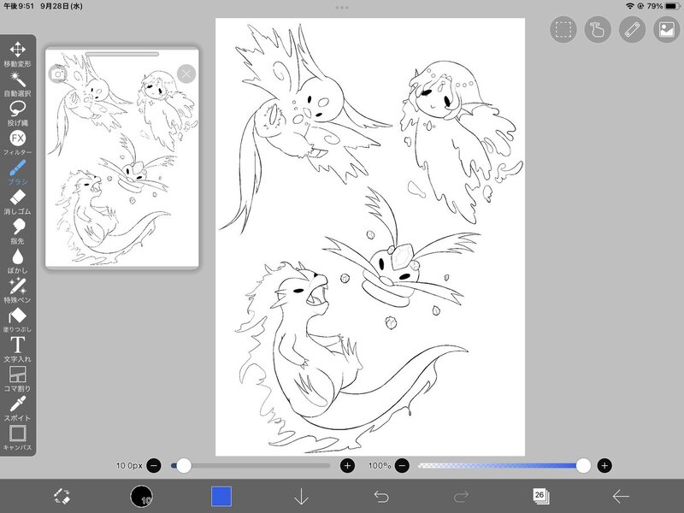
Task: Select the Text (文字入れ) tool
Action: (17, 349)
